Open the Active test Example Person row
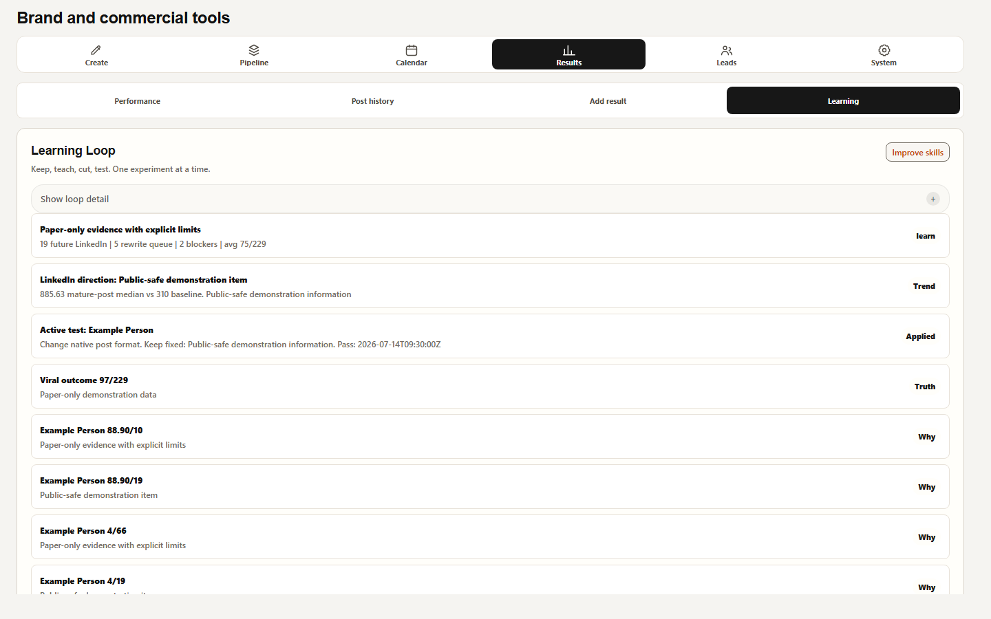991x619 pixels. pyautogui.click(x=490, y=336)
